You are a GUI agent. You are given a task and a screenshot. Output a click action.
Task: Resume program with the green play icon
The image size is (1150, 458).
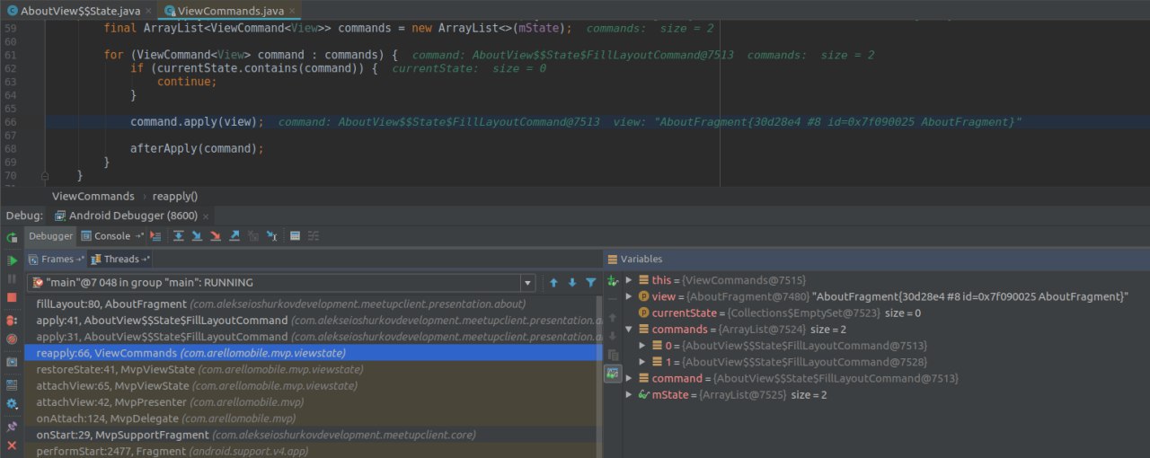pyautogui.click(x=12, y=260)
